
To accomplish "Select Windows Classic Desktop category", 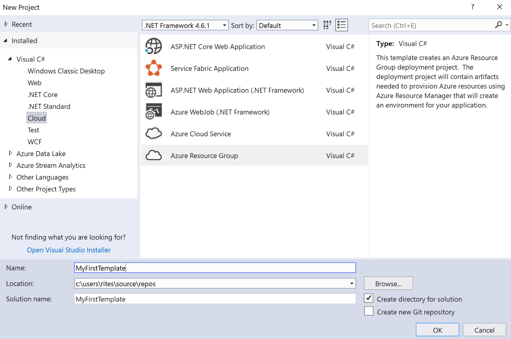I will pyautogui.click(x=66, y=71).
